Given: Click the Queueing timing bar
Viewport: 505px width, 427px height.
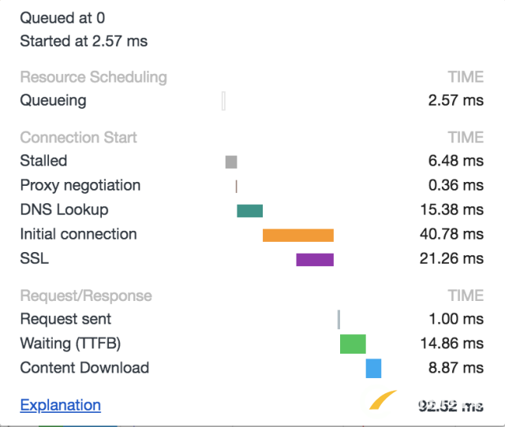Looking at the screenshot, I should click(x=224, y=101).
